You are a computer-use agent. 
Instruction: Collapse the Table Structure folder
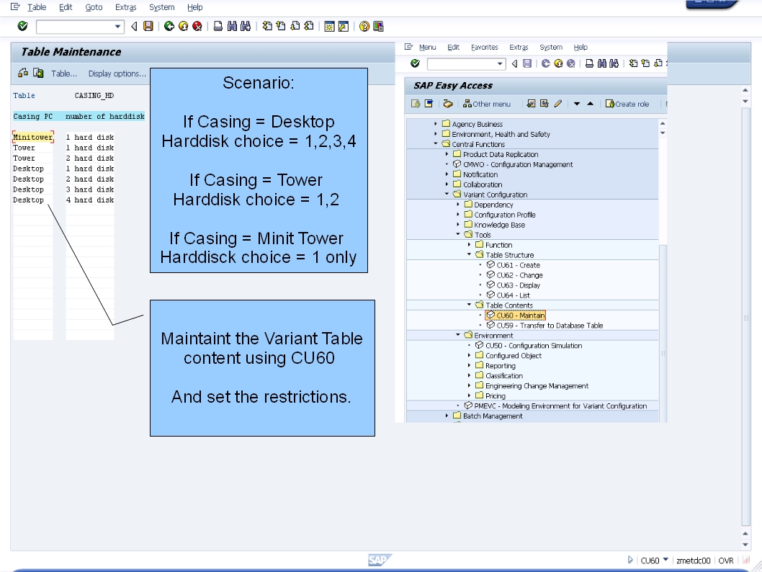coord(469,254)
